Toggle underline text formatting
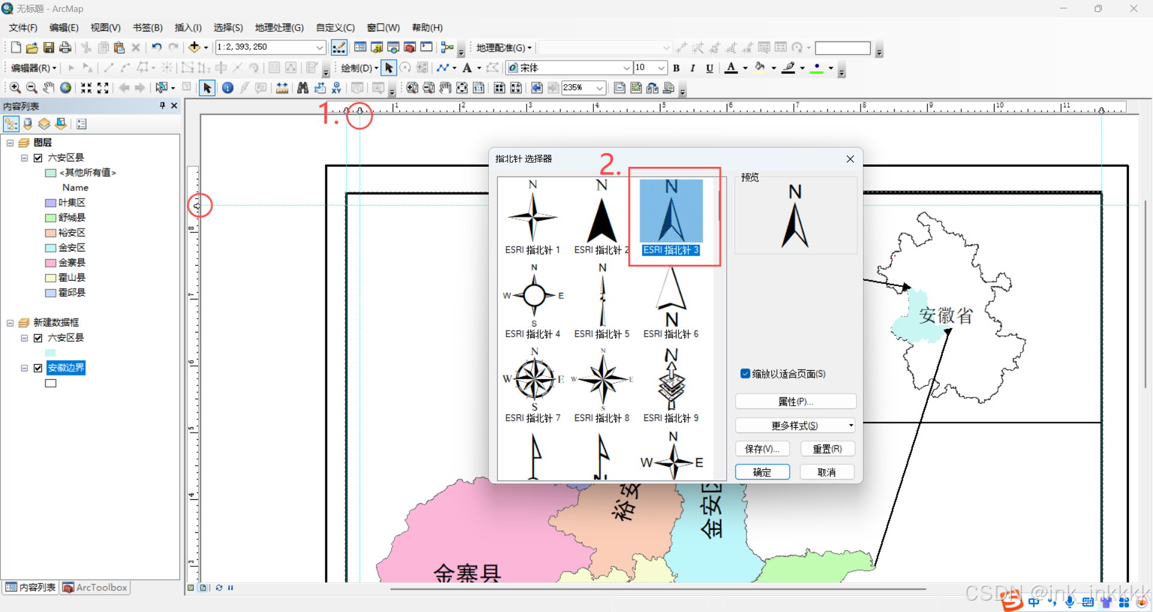Viewport: 1153px width, 612px height. pos(709,68)
